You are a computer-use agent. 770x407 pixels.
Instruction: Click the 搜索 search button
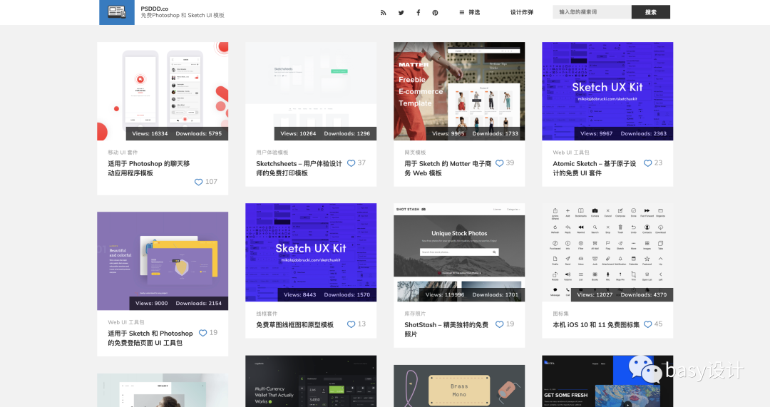pos(651,12)
